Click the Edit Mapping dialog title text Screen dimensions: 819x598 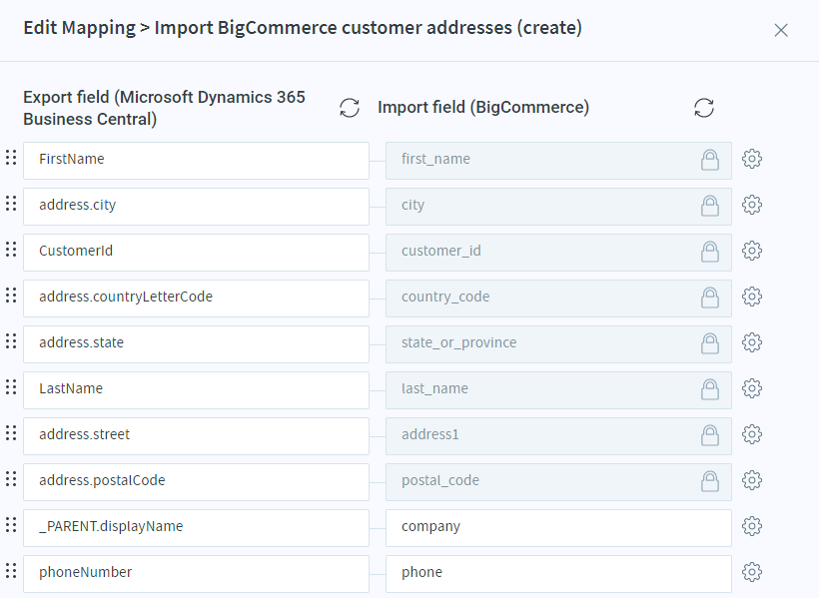pos(303,28)
